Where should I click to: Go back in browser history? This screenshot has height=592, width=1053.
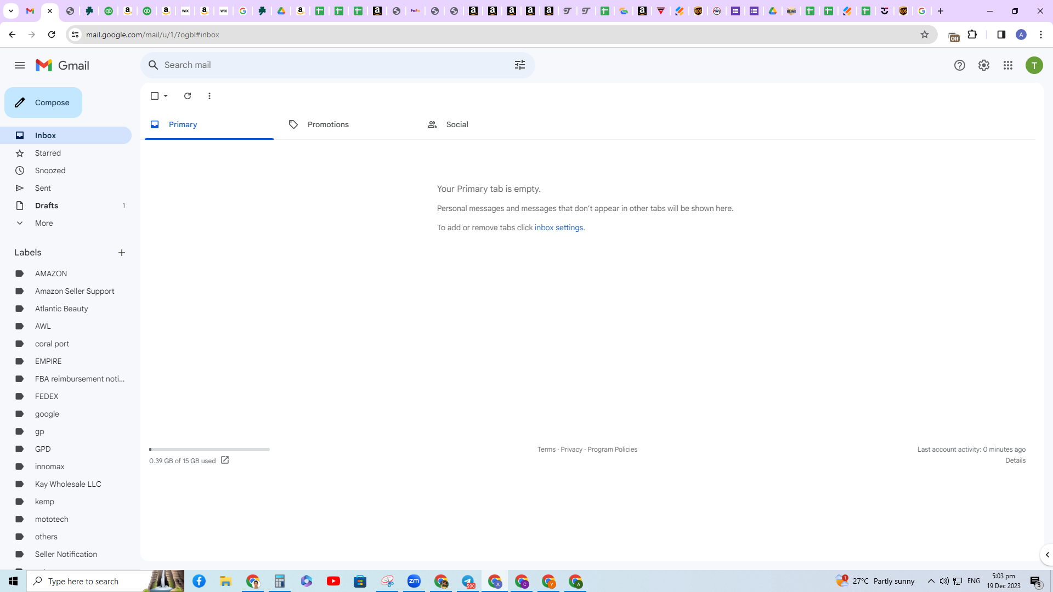coord(12,35)
